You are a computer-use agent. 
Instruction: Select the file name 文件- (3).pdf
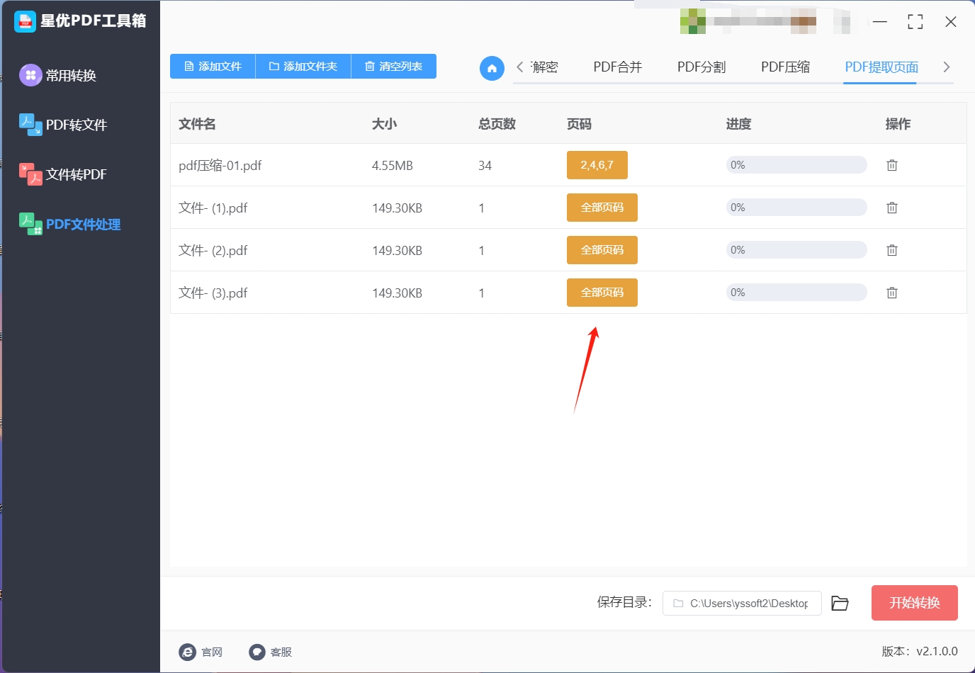click(x=213, y=293)
